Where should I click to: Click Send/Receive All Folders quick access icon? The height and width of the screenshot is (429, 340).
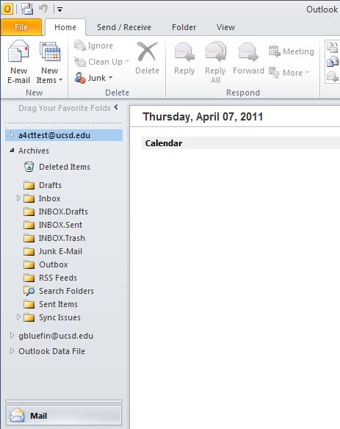(27, 9)
